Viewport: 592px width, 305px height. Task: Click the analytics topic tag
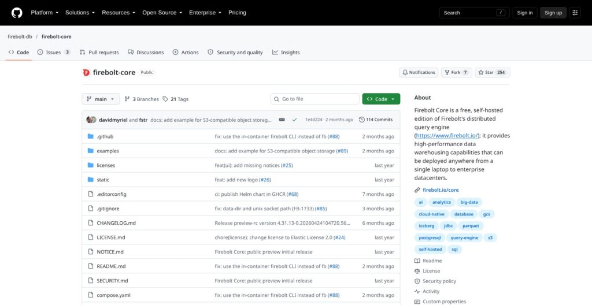tap(441, 202)
